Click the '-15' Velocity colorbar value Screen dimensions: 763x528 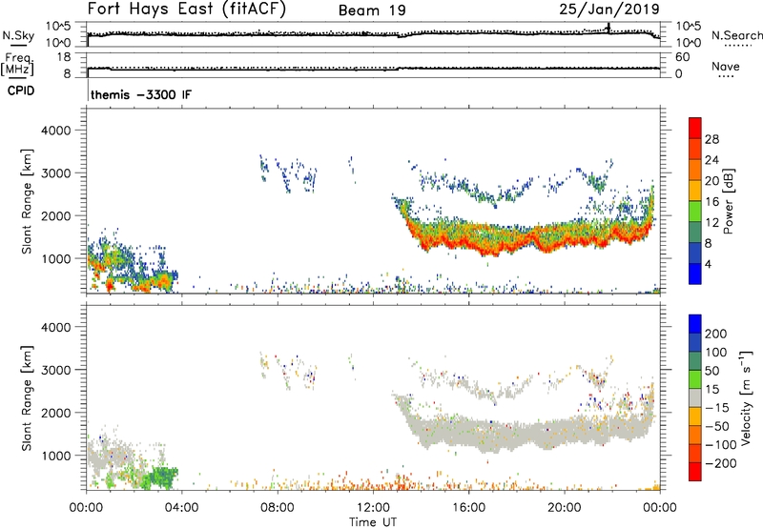pos(717,408)
